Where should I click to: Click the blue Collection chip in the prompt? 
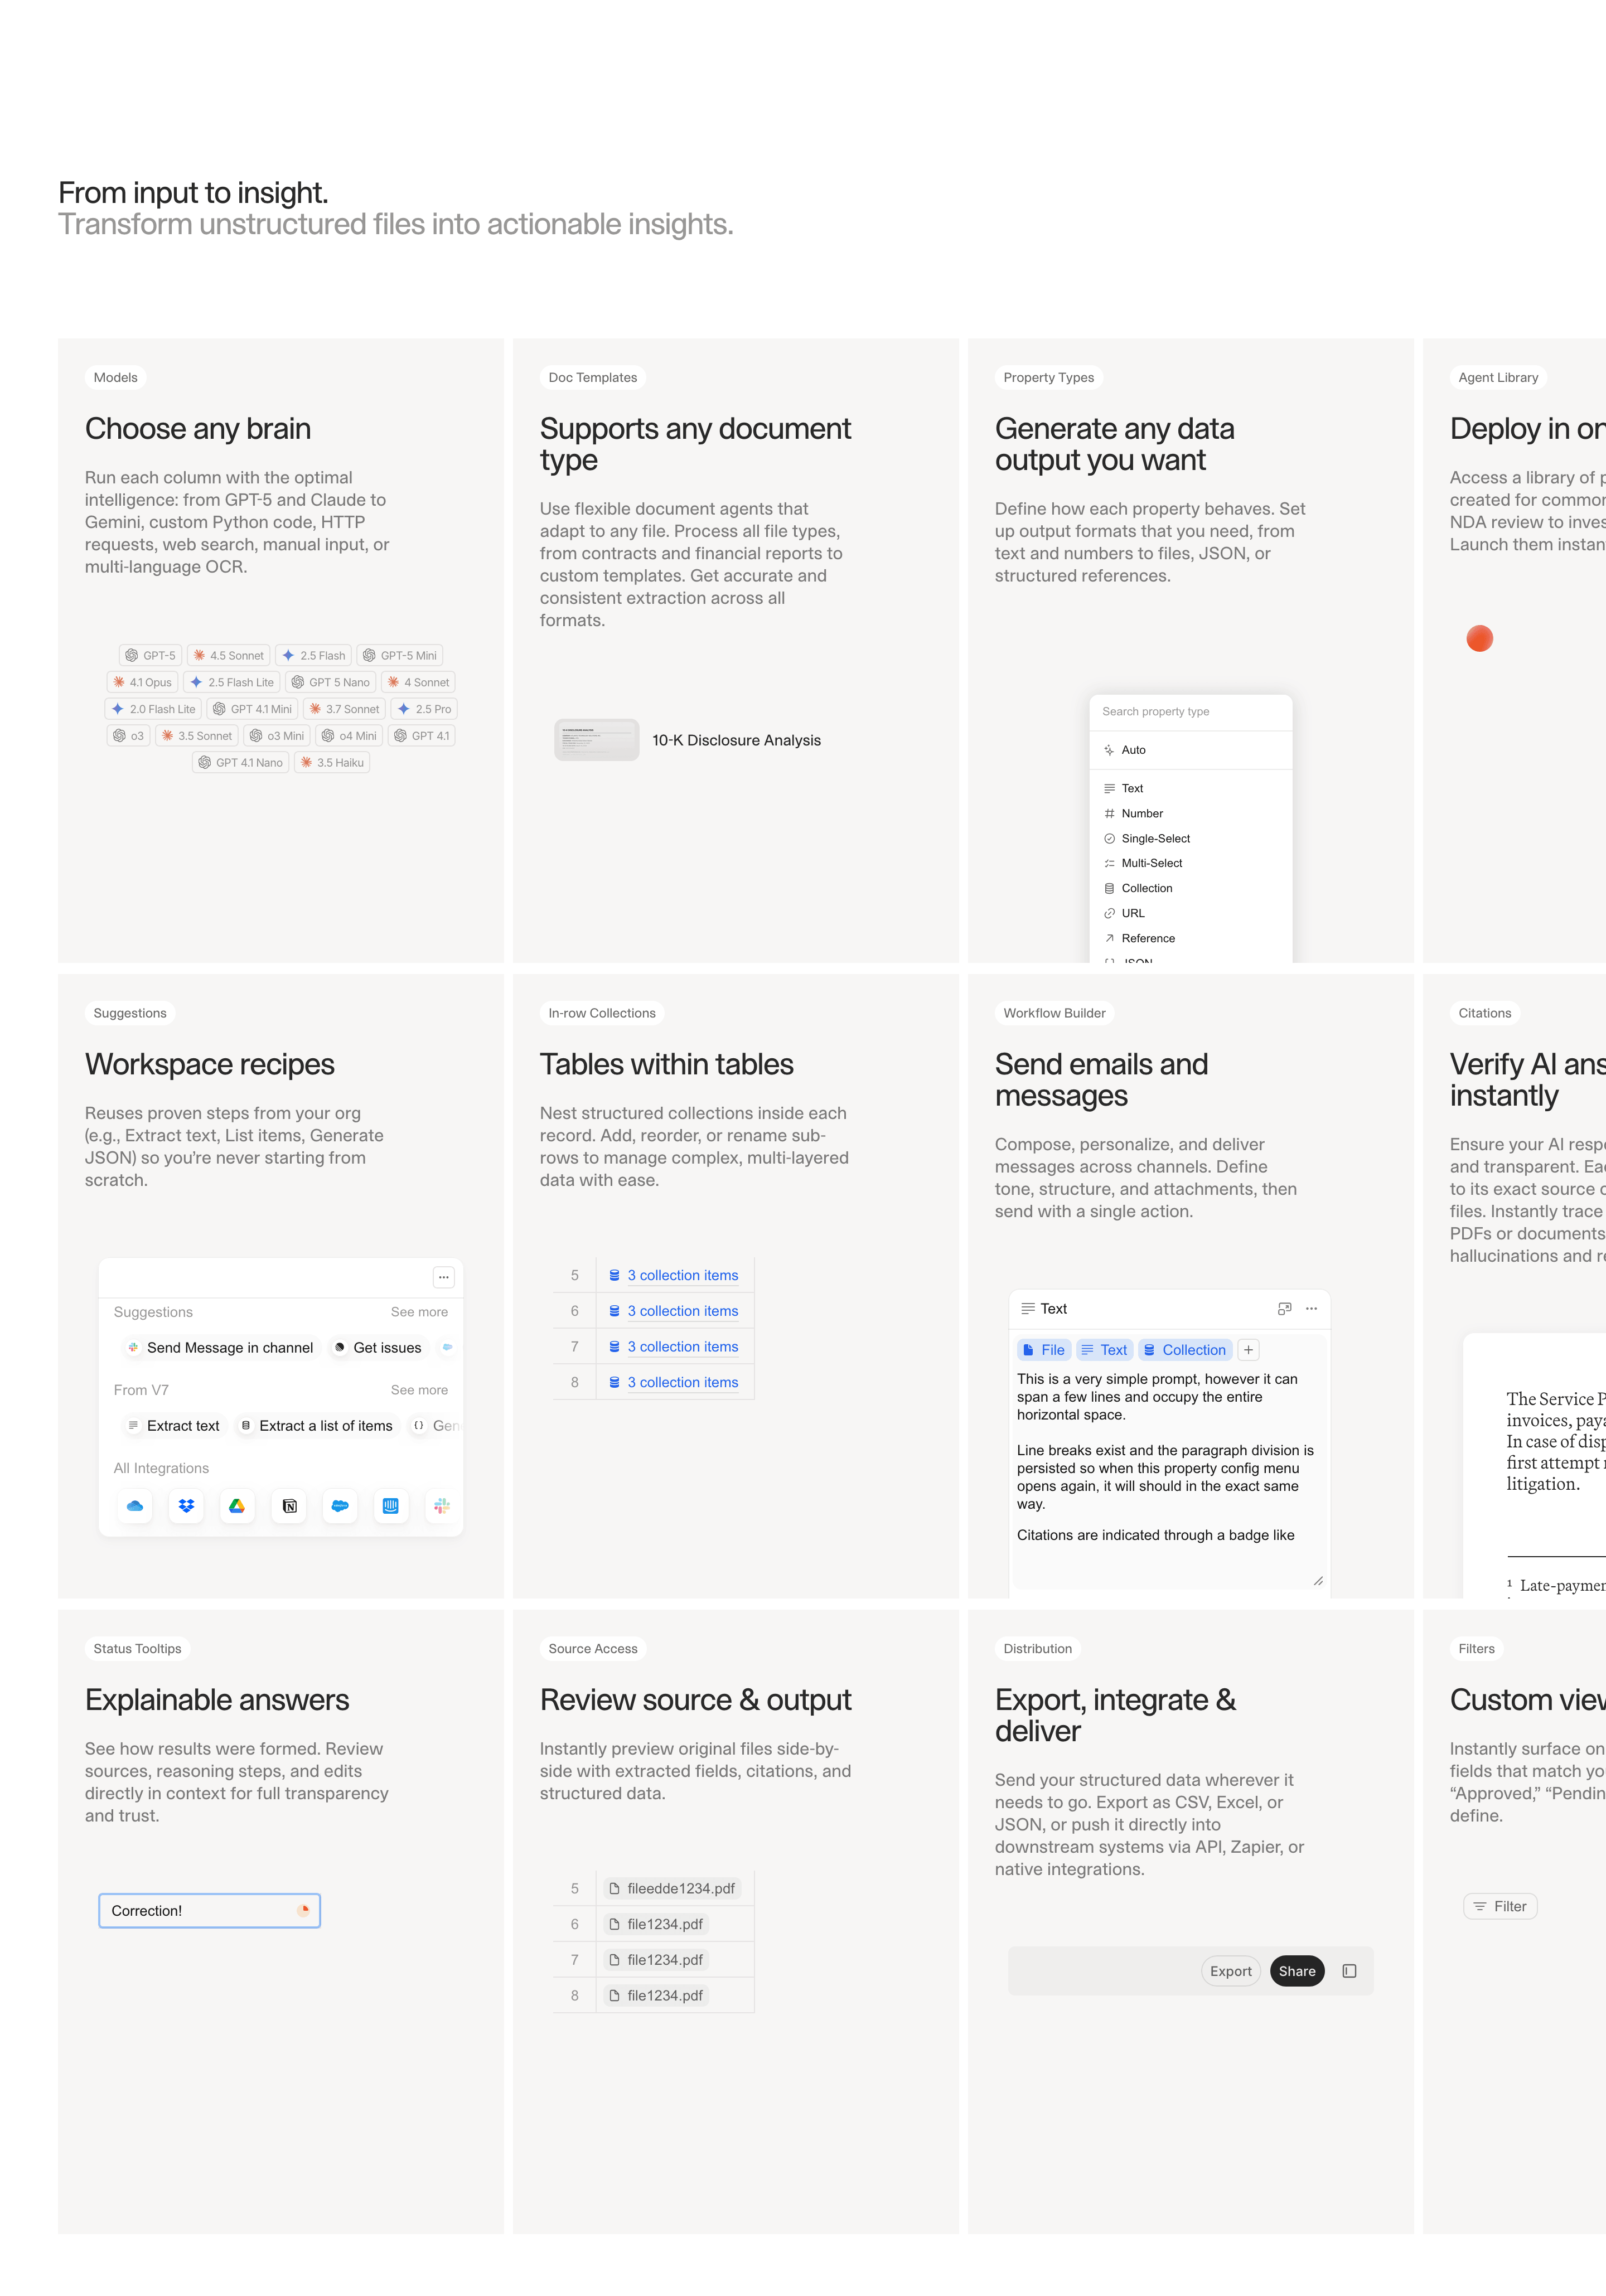[1185, 1350]
